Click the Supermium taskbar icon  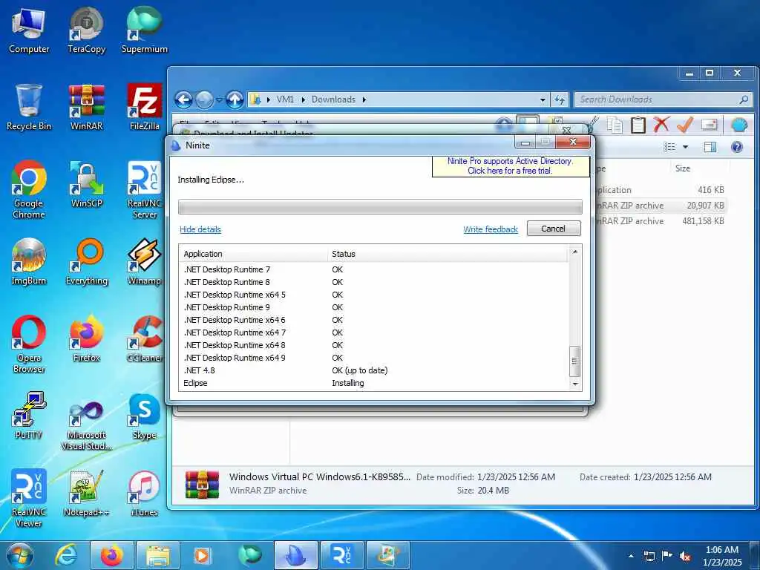tap(250, 555)
